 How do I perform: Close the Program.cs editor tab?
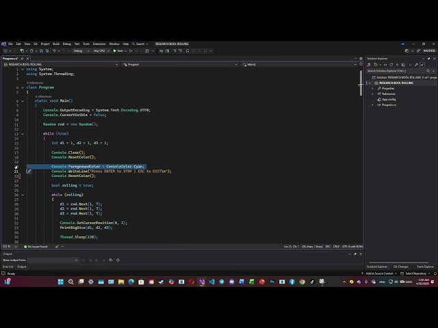(27, 59)
